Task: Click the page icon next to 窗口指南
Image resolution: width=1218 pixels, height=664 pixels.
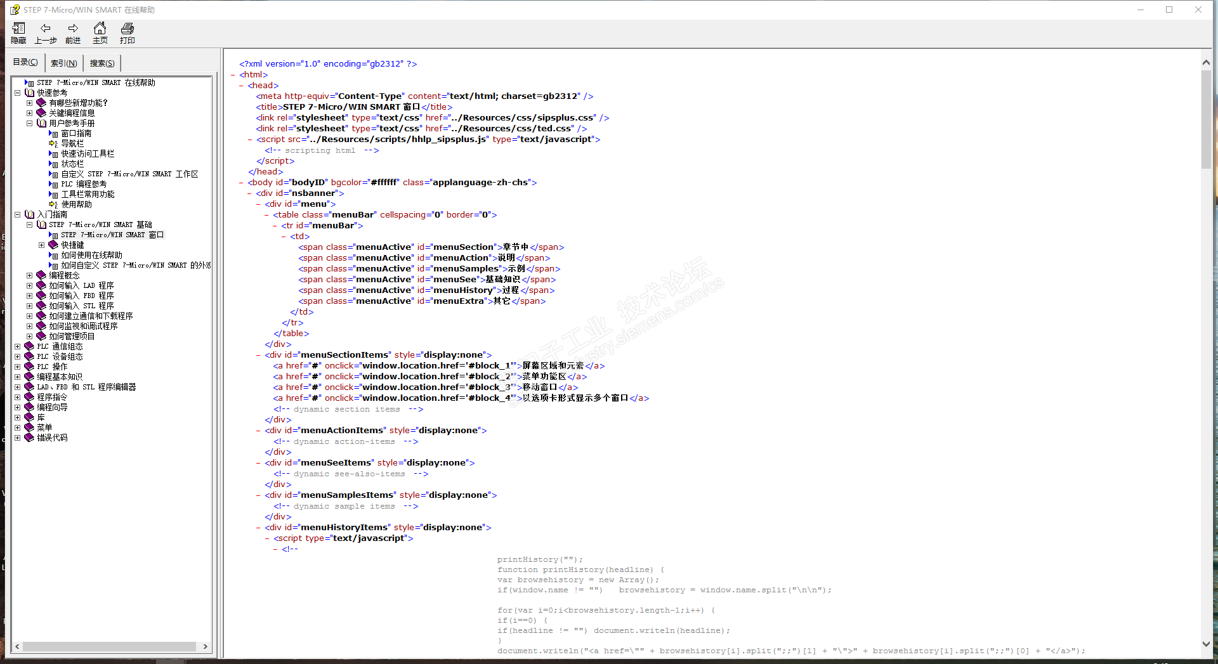Action: (53, 133)
